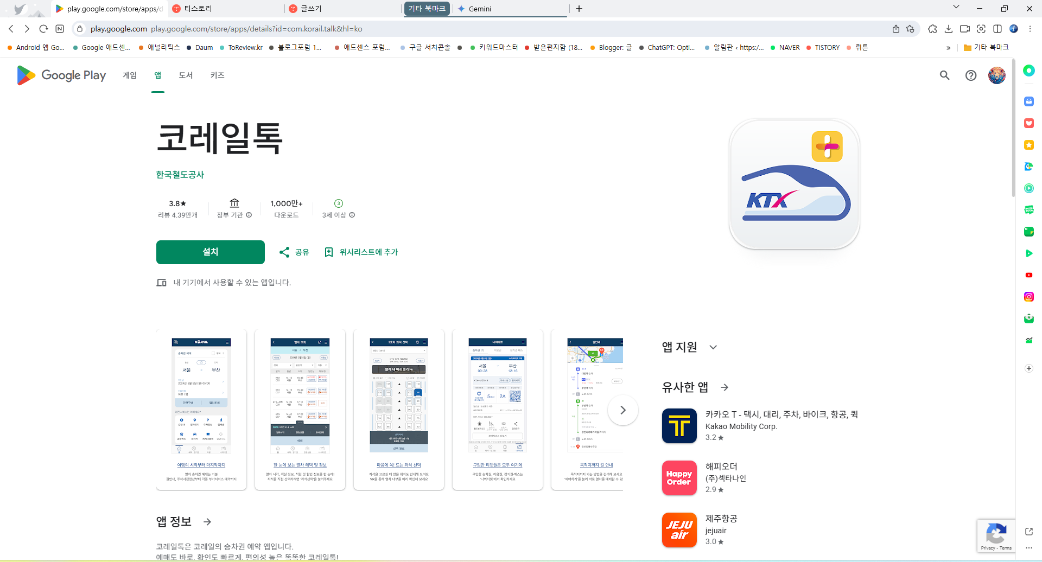Open the 유사한 앱 arrow
The height and width of the screenshot is (562, 1042).
(725, 387)
